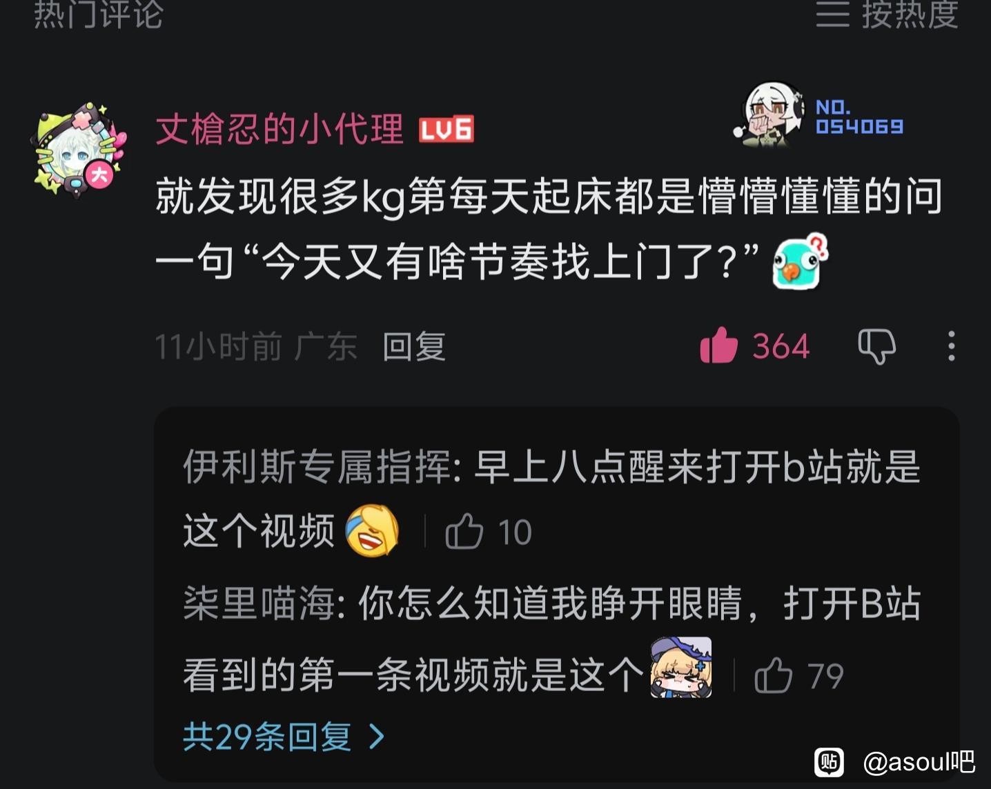Tap the user avatar of 丈槍忍的小代理
The width and height of the screenshot is (991, 789).
pos(79,150)
